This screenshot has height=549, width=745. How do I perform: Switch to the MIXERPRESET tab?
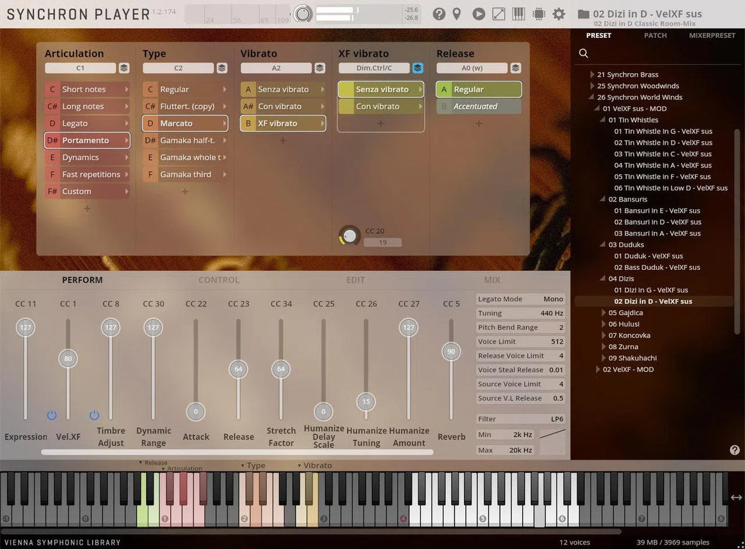(x=711, y=35)
